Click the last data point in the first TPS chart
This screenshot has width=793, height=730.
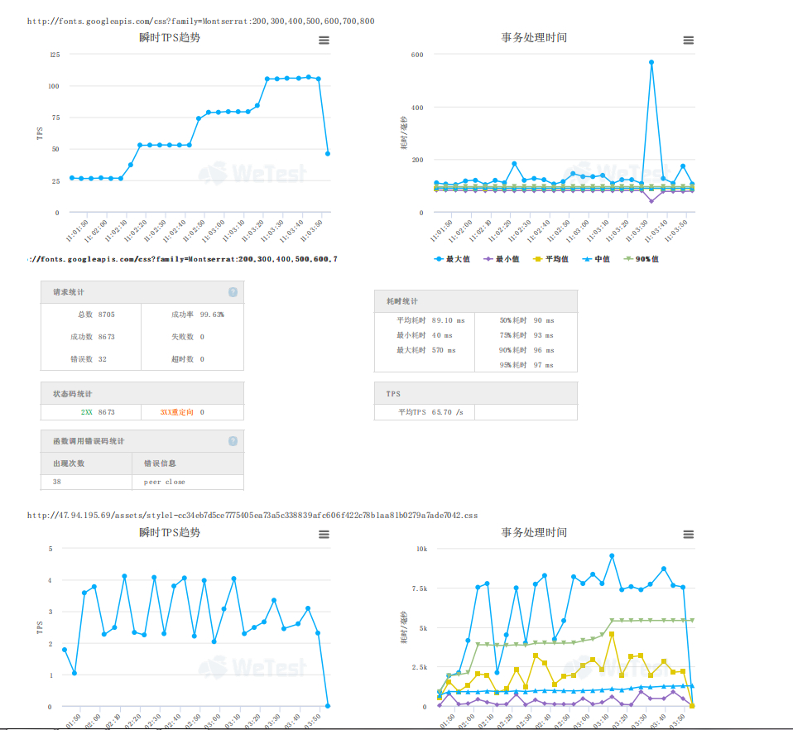click(x=328, y=154)
